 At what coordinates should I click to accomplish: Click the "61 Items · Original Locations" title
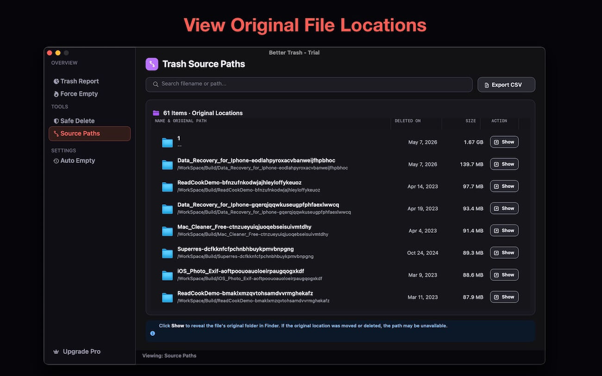click(203, 113)
